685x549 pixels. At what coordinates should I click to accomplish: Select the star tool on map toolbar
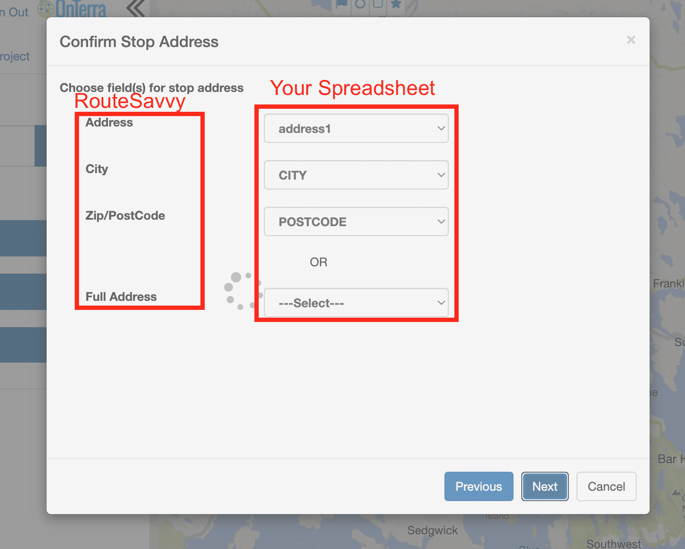(396, 4)
